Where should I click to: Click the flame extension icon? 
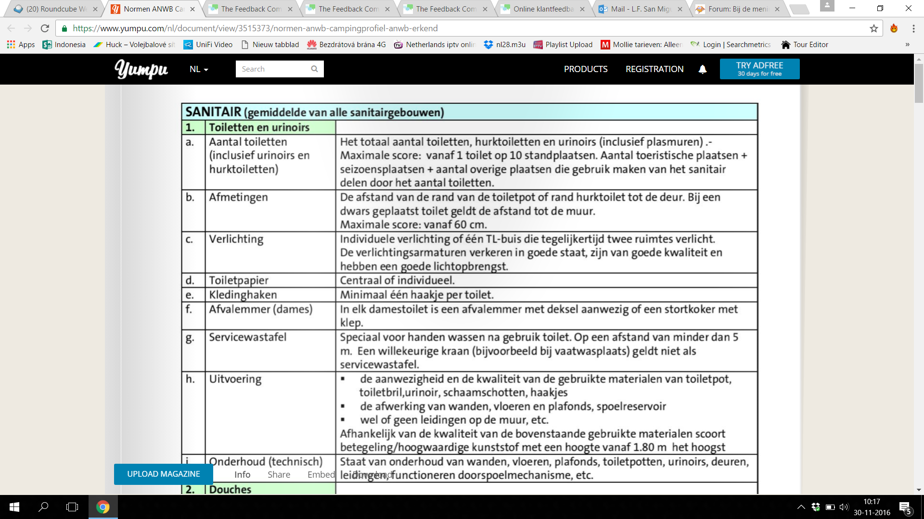(894, 28)
